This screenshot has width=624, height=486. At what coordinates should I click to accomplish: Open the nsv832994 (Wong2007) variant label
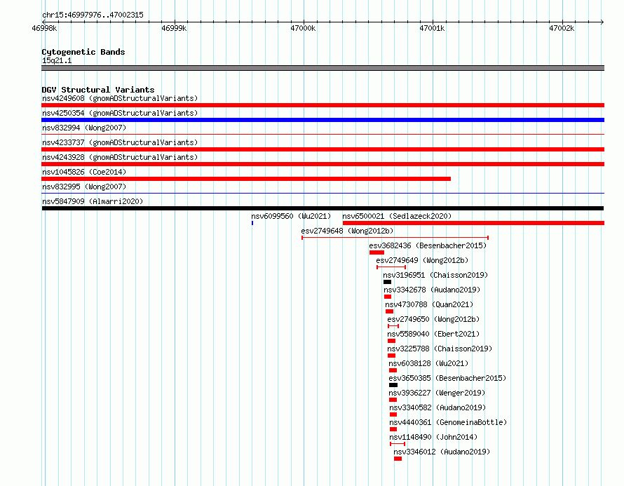coord(84,128)
